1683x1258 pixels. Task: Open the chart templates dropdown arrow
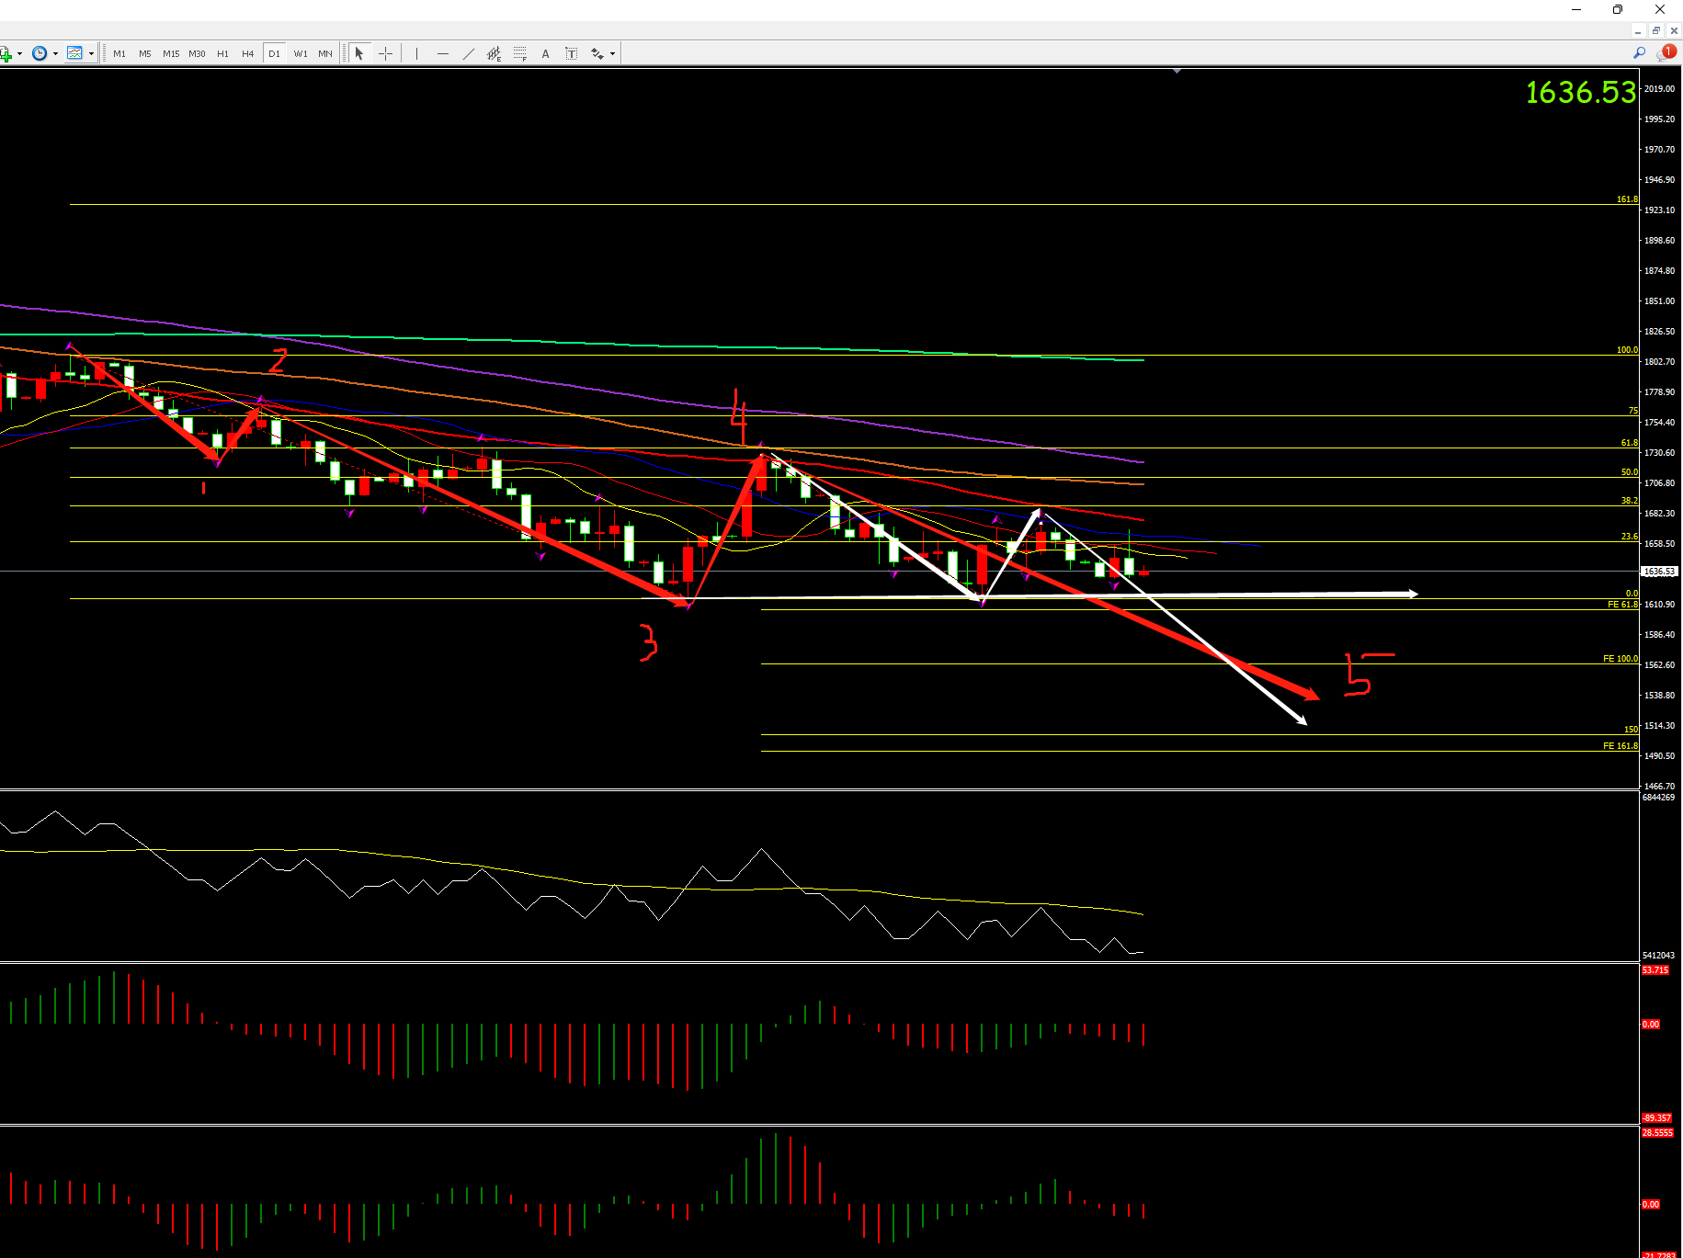91,53
